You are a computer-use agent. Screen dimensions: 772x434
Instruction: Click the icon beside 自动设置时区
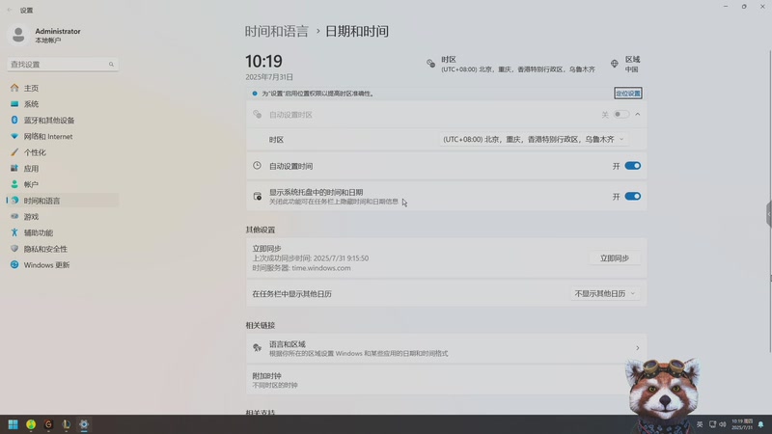(x=257, y=114)
